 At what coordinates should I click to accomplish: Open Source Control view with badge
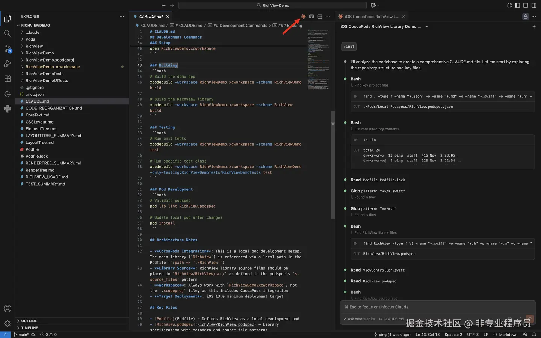[7, 48]
